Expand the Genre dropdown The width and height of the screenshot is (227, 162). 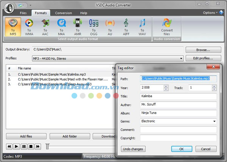[x=215, y=121]
